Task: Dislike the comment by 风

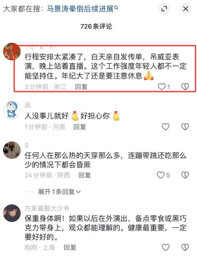Action: [x=185, y=127]
